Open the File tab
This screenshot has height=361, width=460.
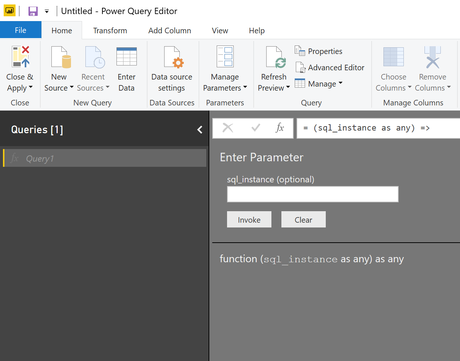(x=21, y=30)
